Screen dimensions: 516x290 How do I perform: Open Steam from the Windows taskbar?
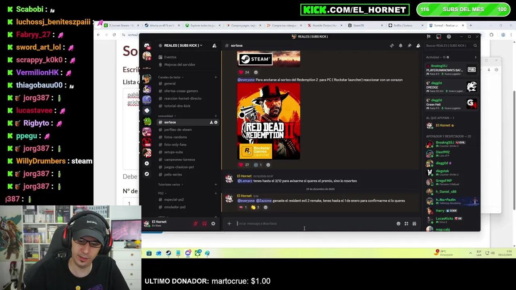168,253
